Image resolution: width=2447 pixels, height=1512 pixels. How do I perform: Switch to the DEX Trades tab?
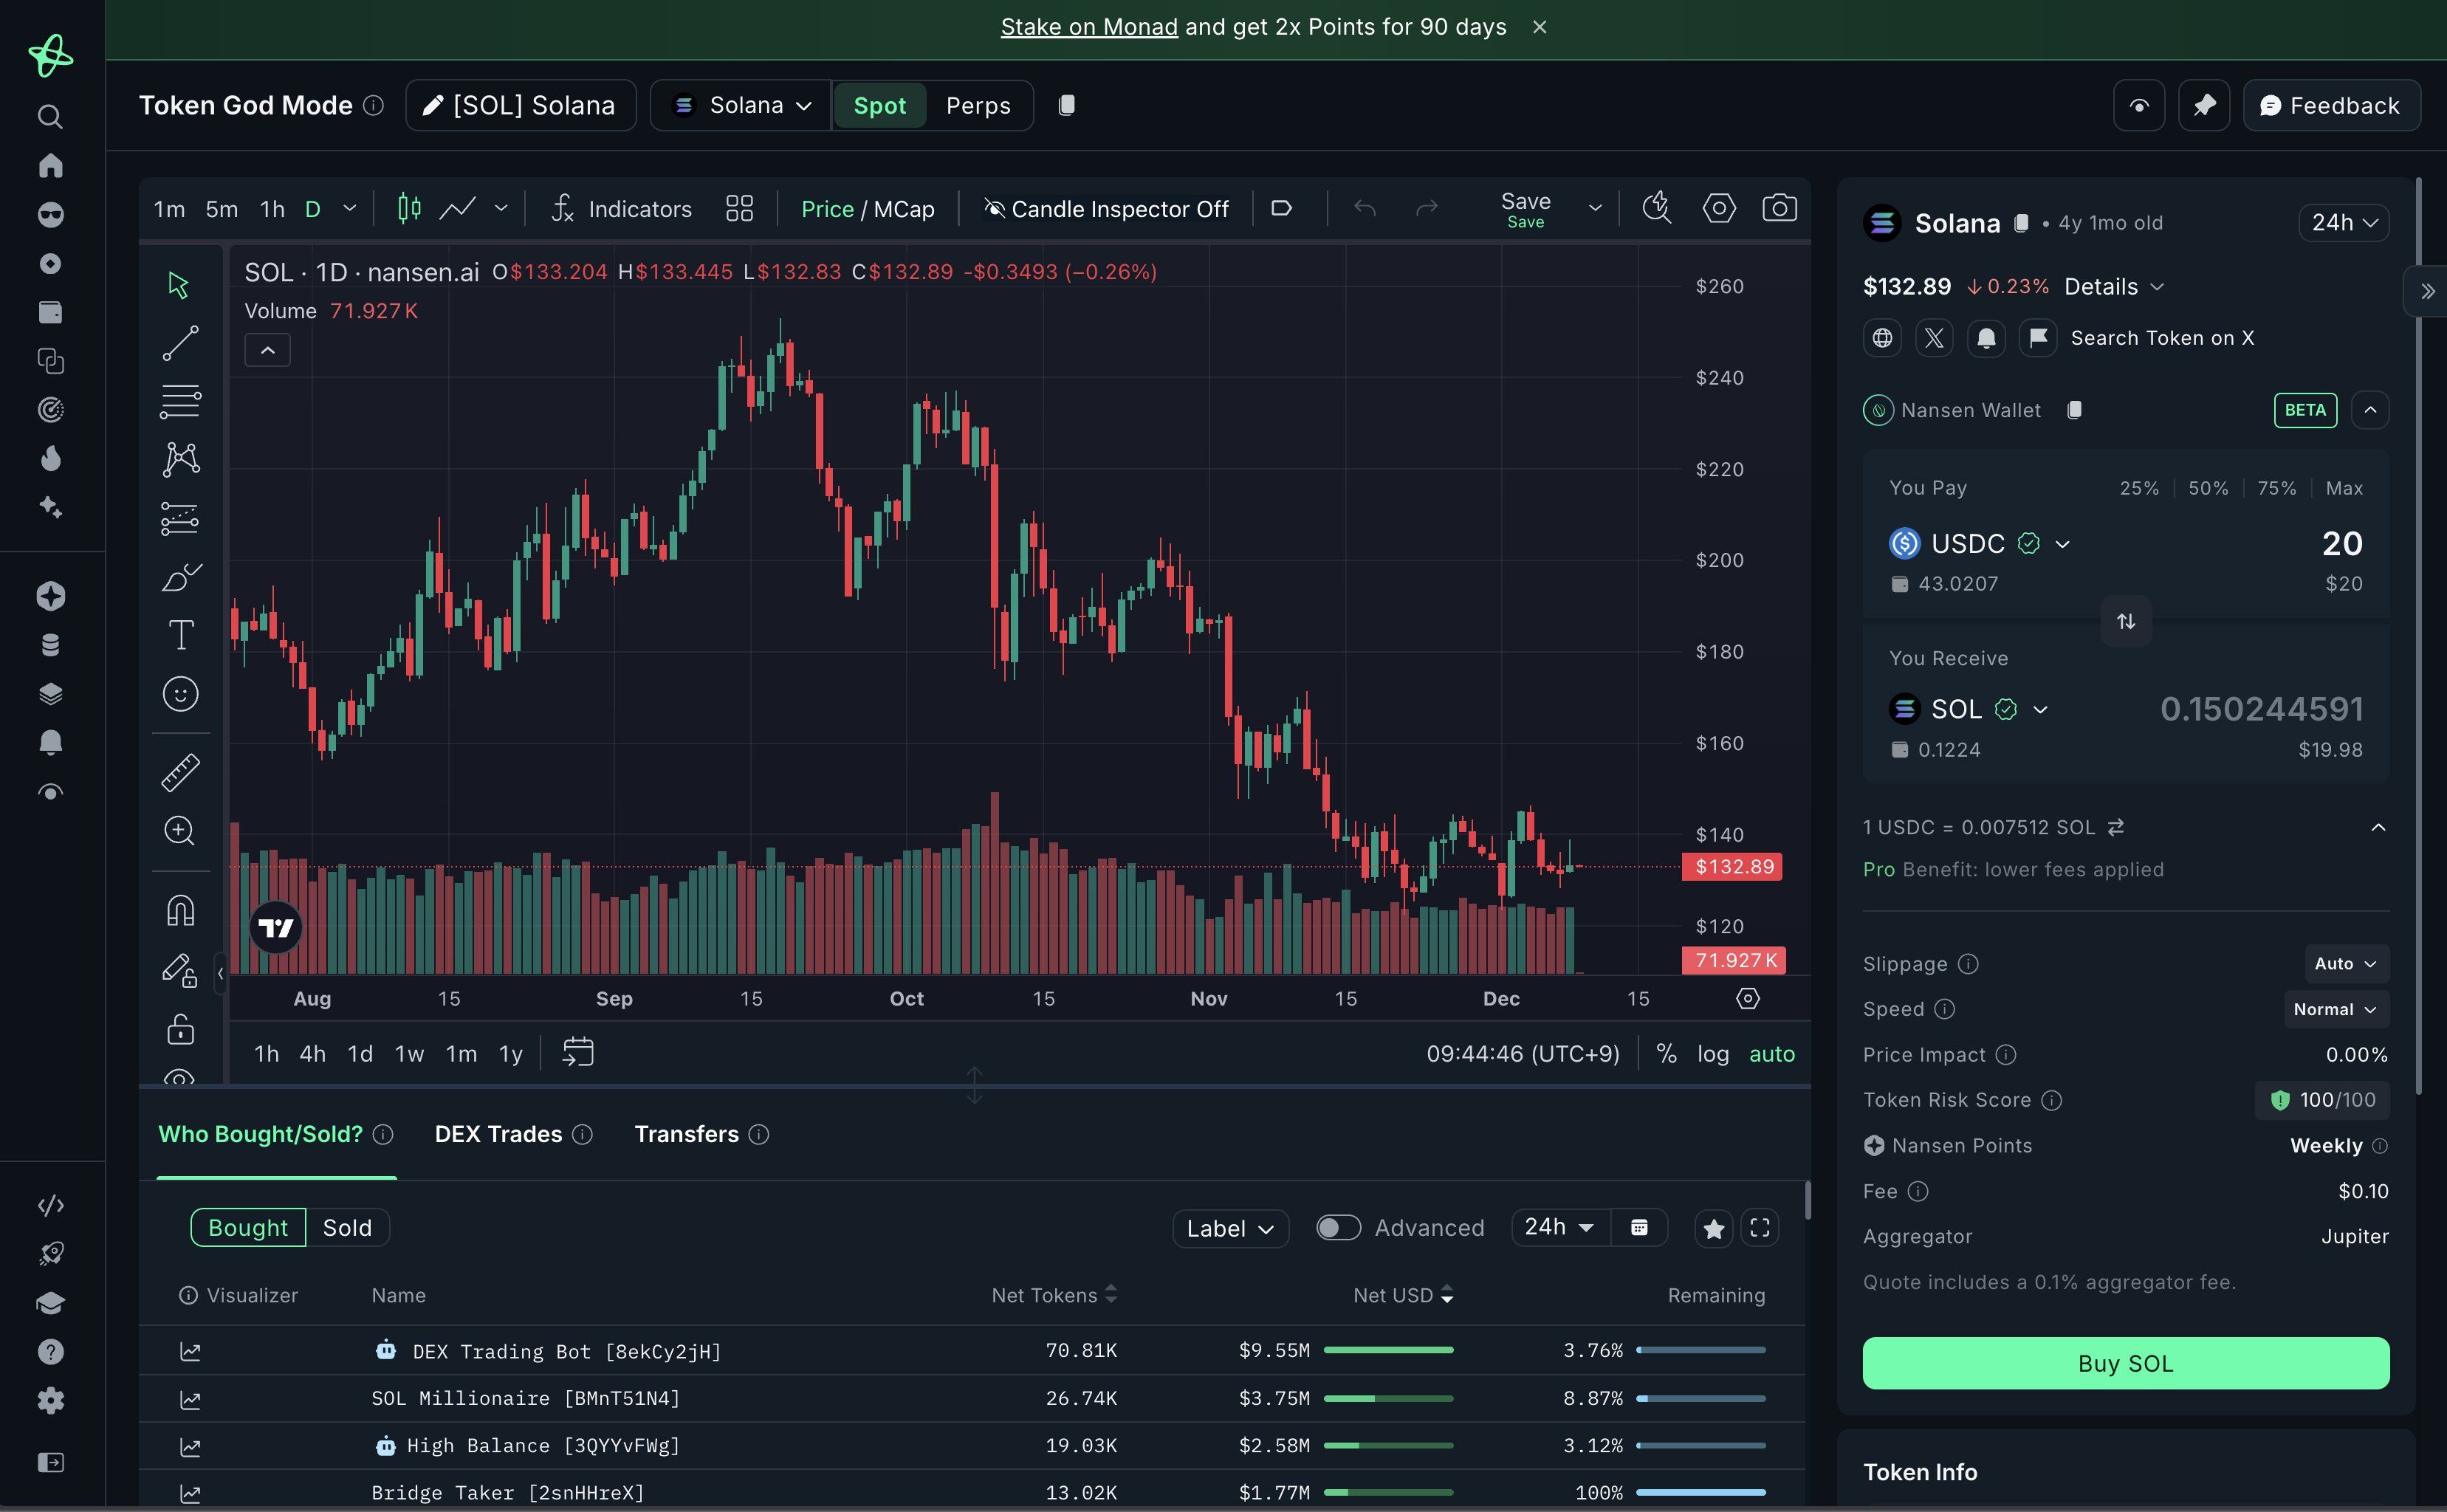click(x=498, y=1134)
